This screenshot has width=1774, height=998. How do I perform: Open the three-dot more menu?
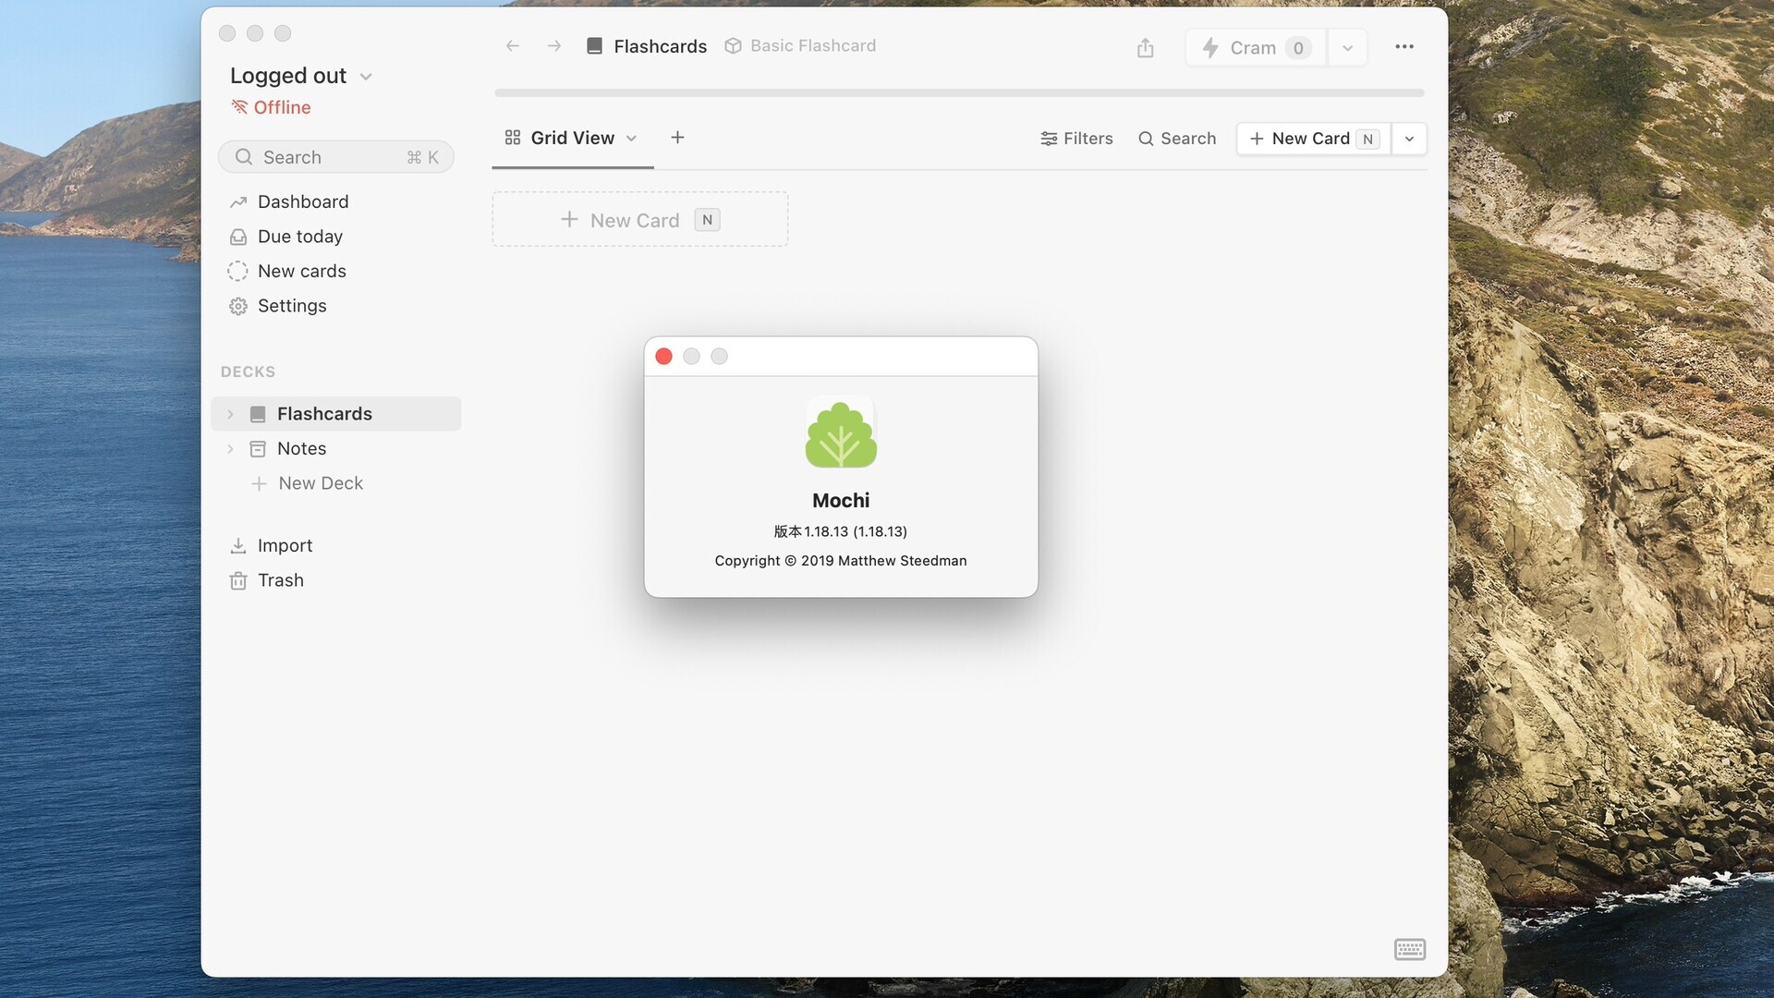pos(1404,47)
